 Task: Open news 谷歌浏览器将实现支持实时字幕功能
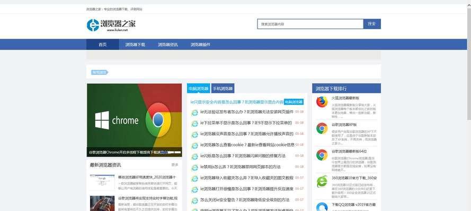point(148,198)
